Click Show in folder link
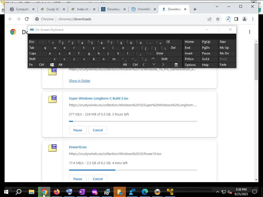263x197 pixels. (x=80, y=81)
